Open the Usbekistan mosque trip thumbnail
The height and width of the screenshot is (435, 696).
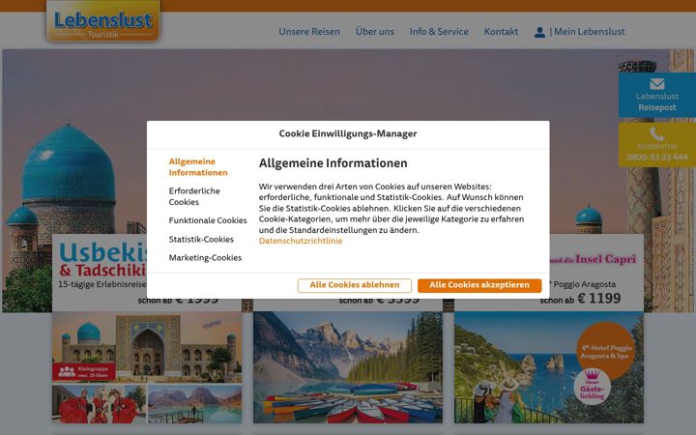pos(147,347)
